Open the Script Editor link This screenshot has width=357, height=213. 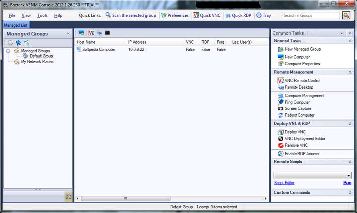(x=284, y=183)
